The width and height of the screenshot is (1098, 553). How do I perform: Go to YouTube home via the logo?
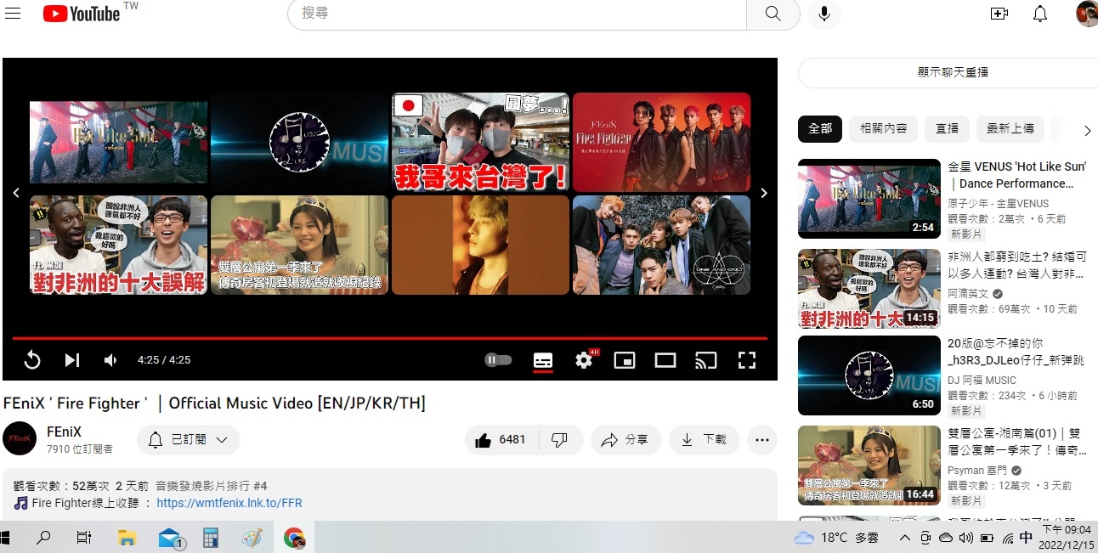(82, 14)
